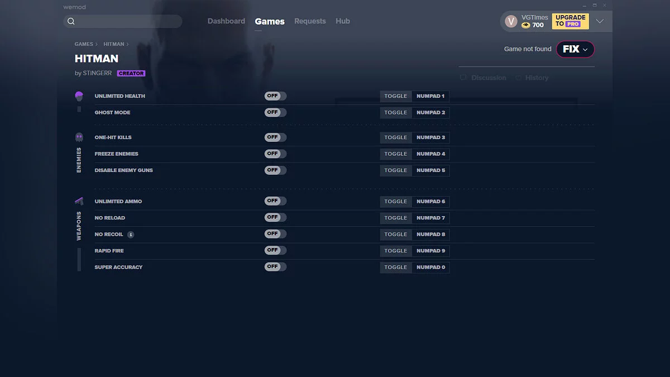Toggle Unlimited Health cheat
The height and width of the screenshot is (377, 670).
click(275, 96)
